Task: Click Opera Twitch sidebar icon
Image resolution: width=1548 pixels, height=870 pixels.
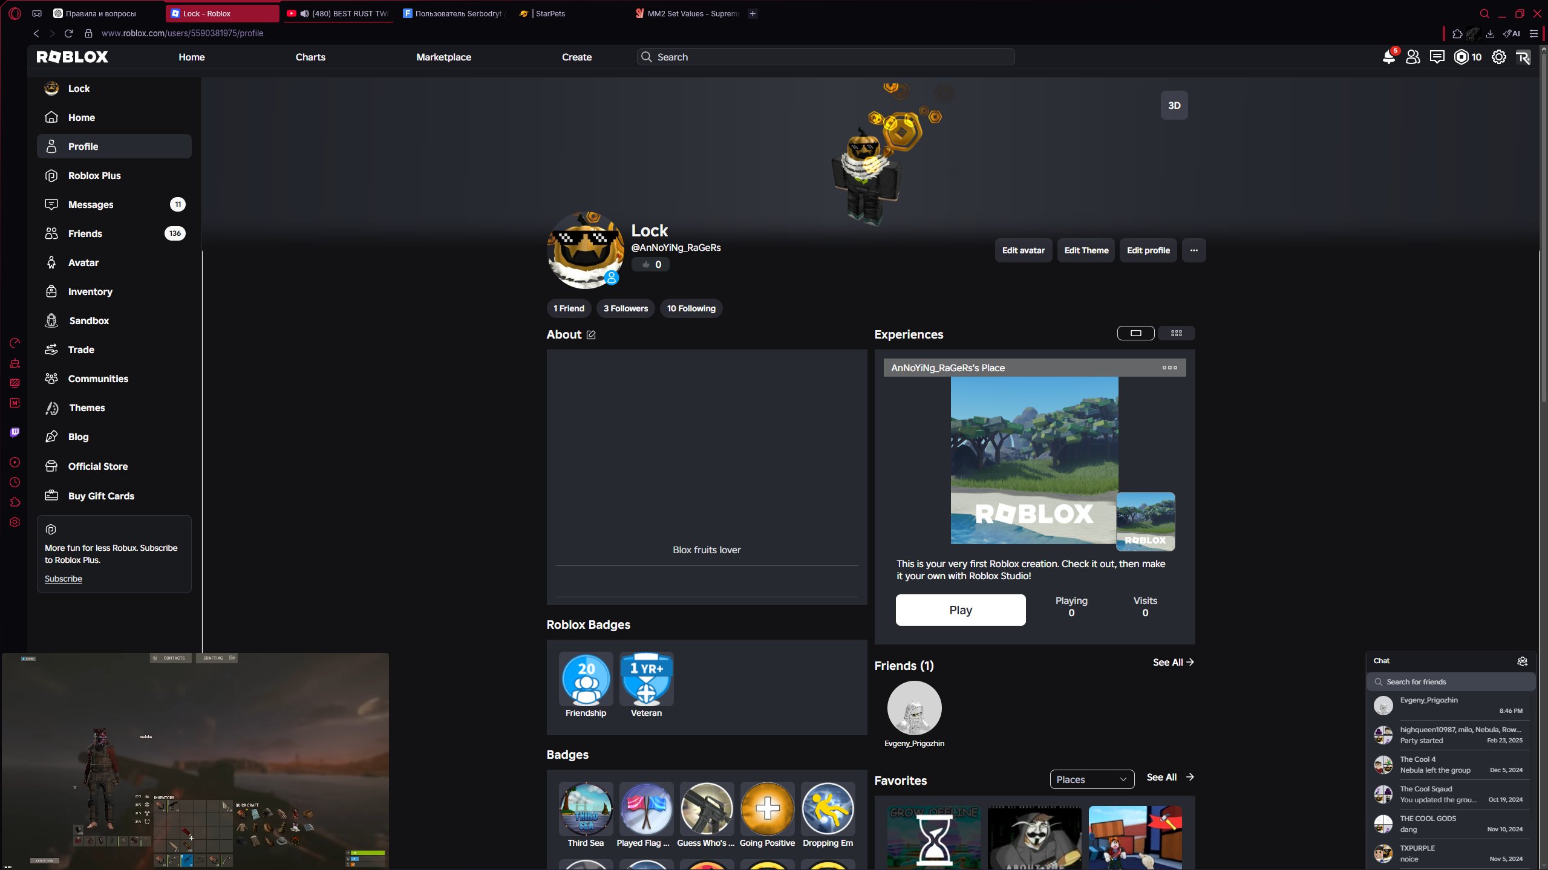Action: coord(15,432)
